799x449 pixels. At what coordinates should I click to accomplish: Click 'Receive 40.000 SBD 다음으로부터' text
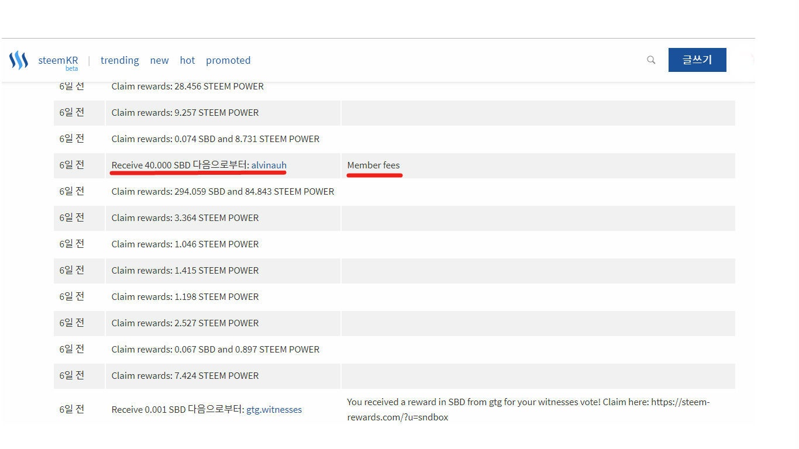[180, 165]
